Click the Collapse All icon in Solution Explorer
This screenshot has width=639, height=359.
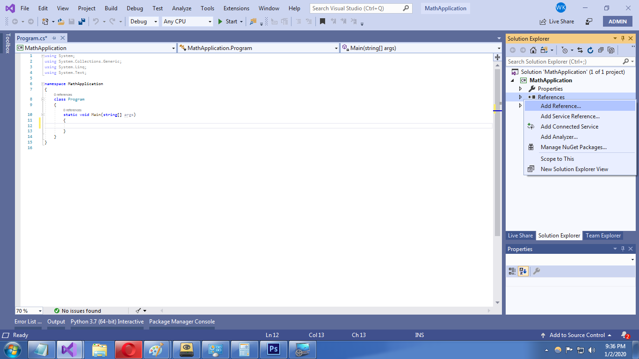click(601, 50)
